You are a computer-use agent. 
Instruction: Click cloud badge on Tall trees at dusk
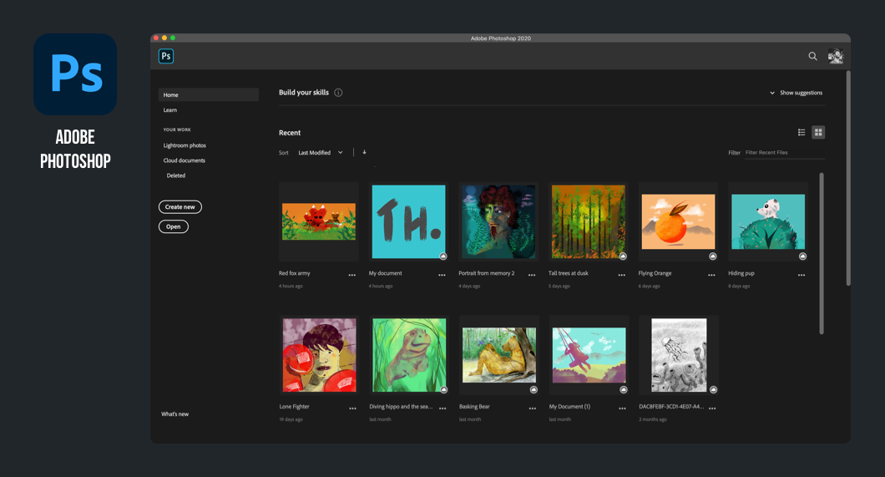point(623,256)
